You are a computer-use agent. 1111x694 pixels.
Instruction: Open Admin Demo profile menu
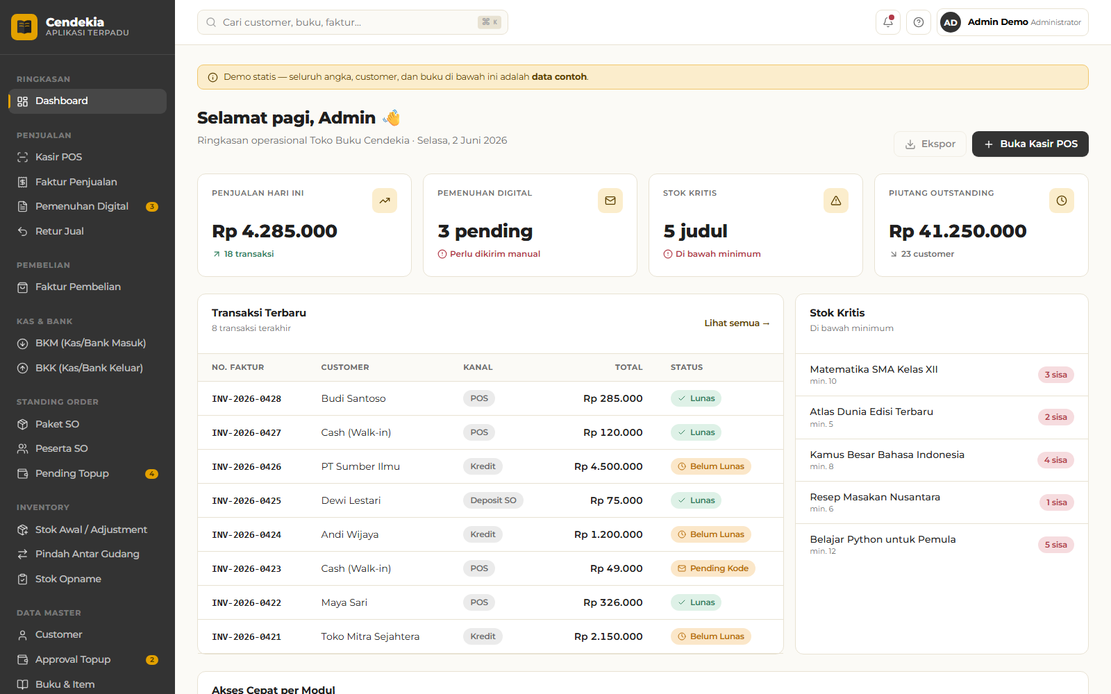click(1012, 22)
